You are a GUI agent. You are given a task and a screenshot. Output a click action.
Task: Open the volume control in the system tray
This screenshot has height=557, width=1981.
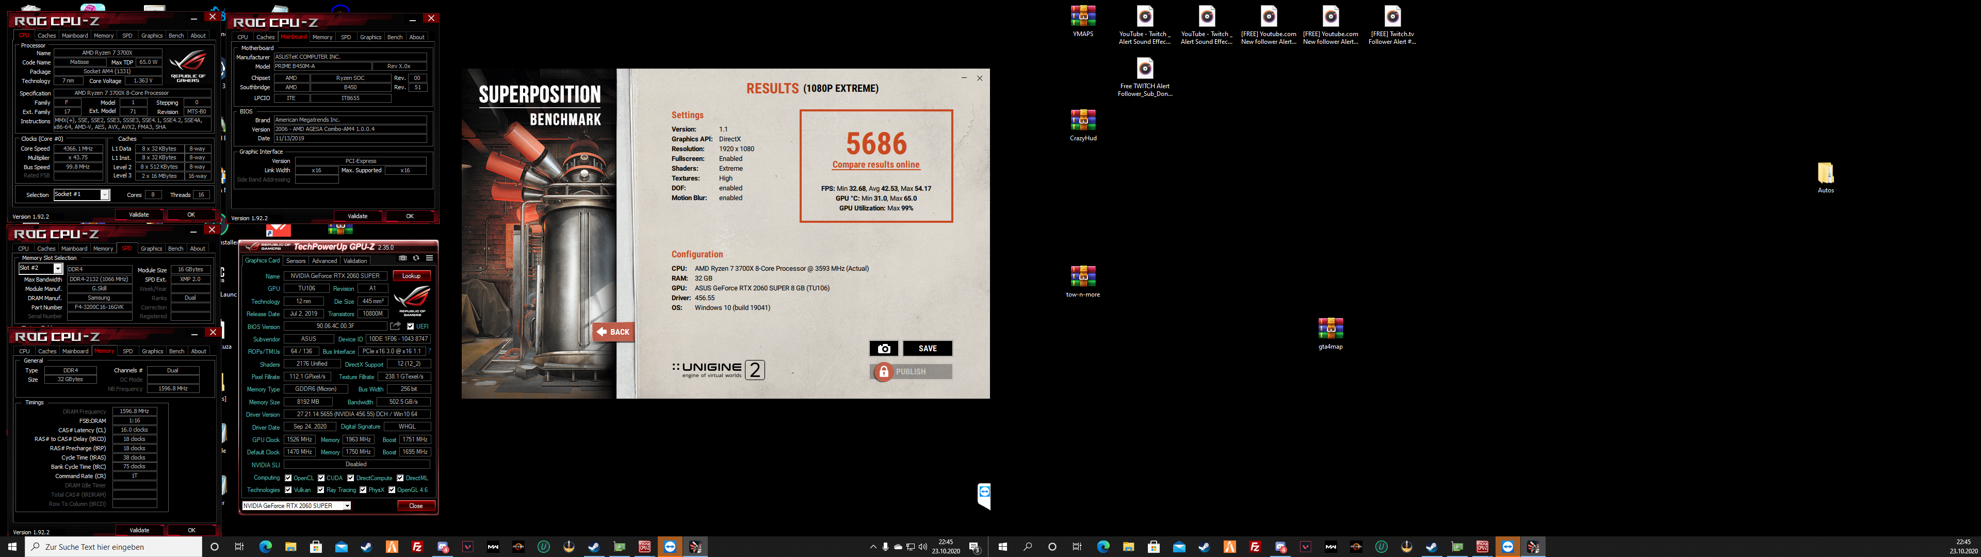point(923,547)
